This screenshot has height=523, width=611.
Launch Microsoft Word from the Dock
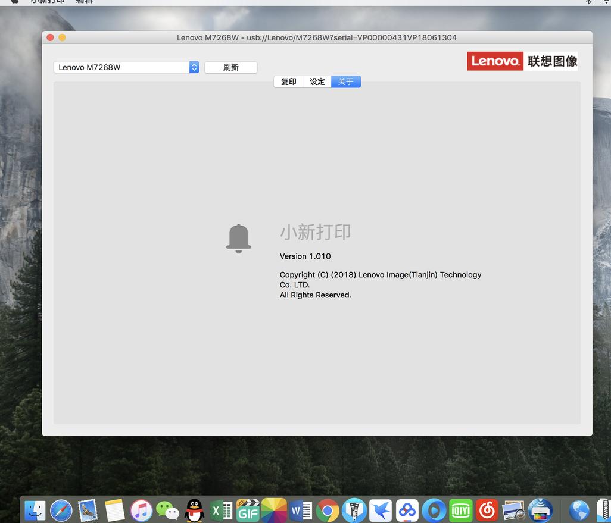click(301, 510)
